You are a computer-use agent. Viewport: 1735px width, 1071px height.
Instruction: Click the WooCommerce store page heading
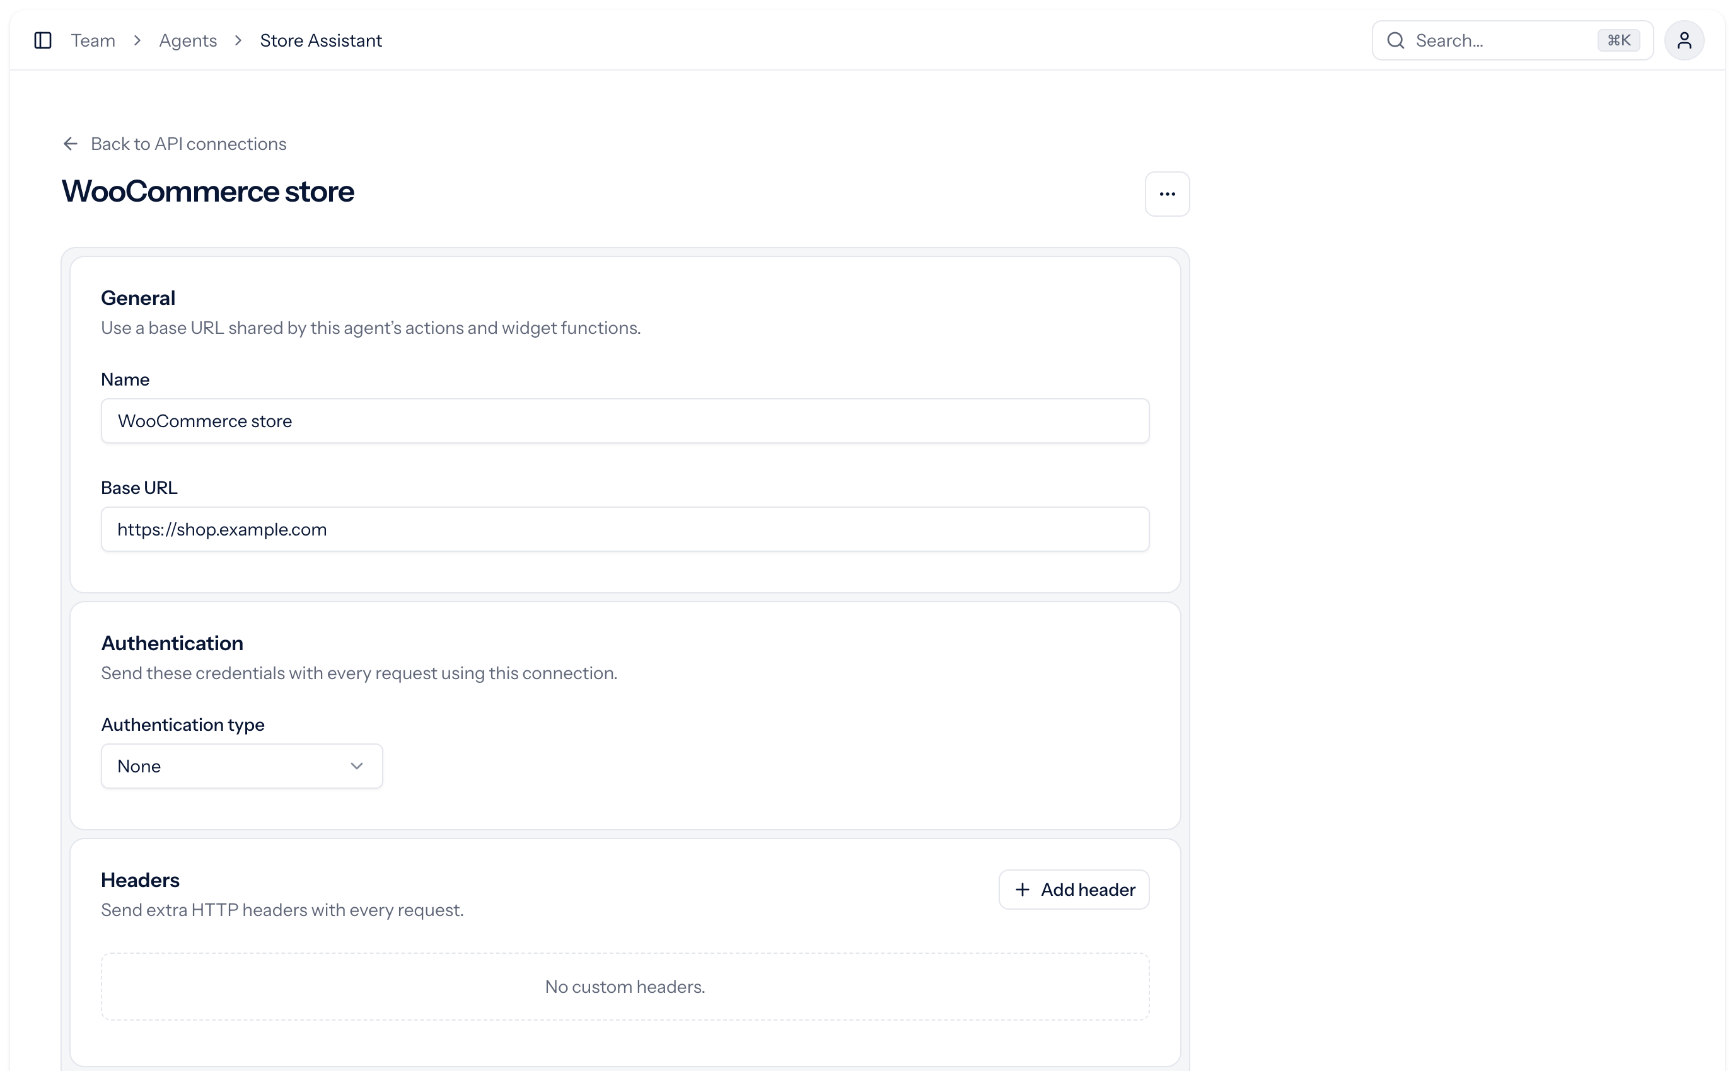[x=207, y=192]
